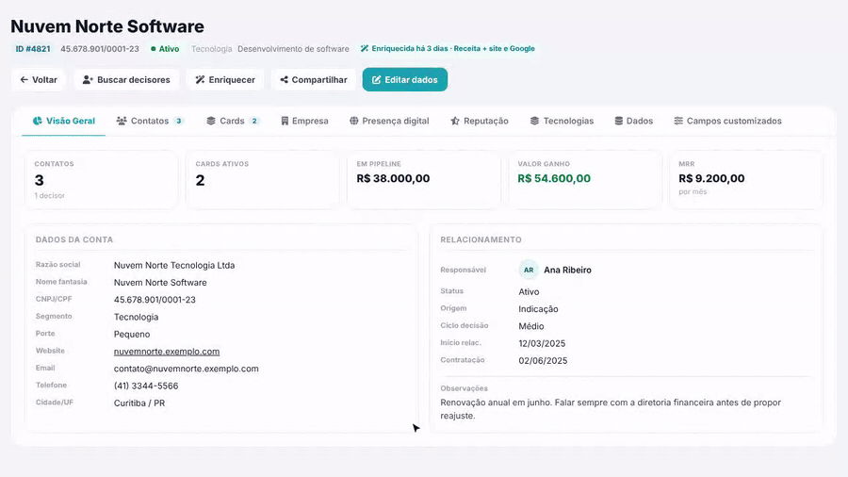Screen dimensions: 848x477
Task: Click the magic wand icon in Enriquecer
Action: tap(200, 79)
